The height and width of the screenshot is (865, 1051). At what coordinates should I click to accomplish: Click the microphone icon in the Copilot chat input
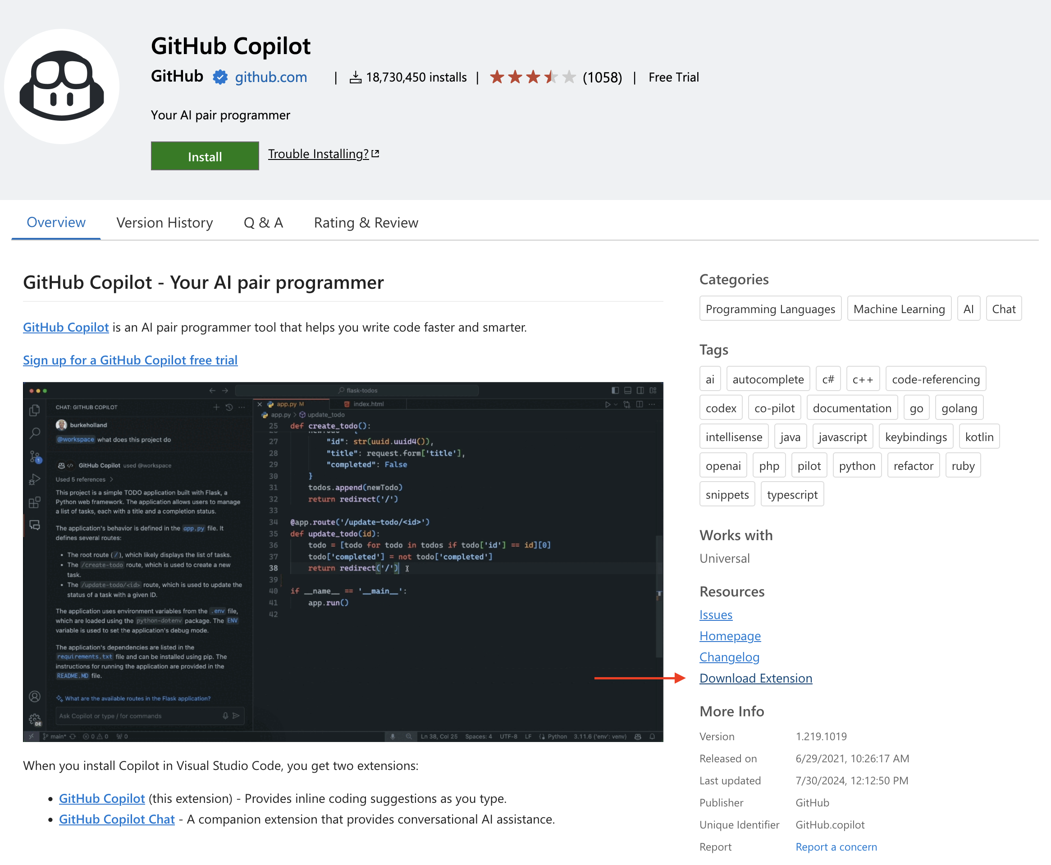(225, 715)
